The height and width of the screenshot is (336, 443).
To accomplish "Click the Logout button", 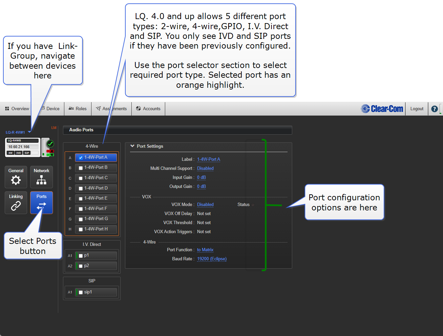I will tap(417, 109).
